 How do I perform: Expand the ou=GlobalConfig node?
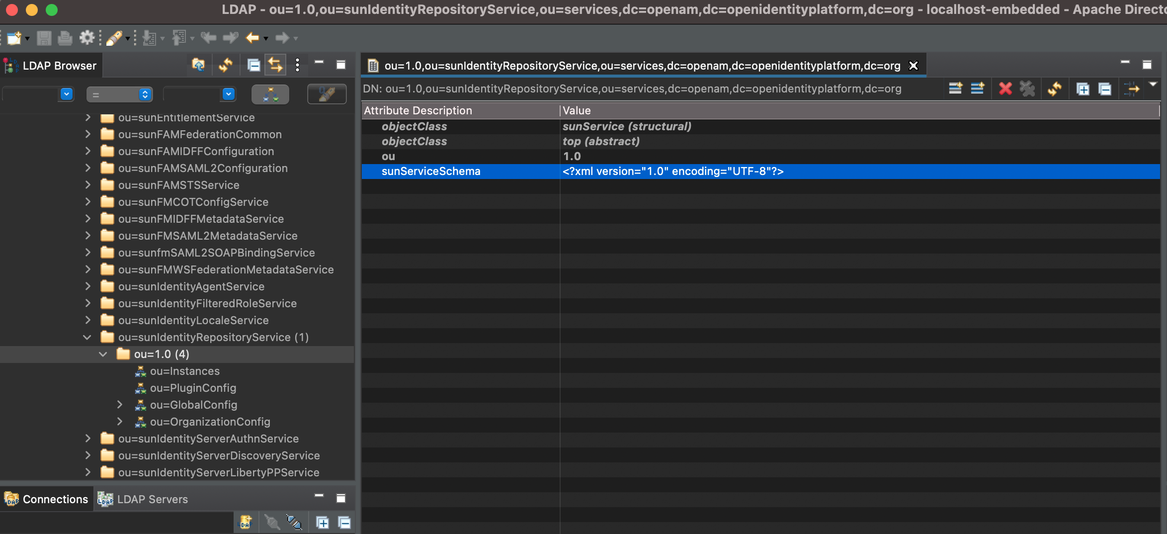point(119,405)
